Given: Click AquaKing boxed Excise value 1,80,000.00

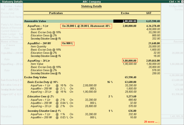Looking at the screenshot, I should coord(130,60).
